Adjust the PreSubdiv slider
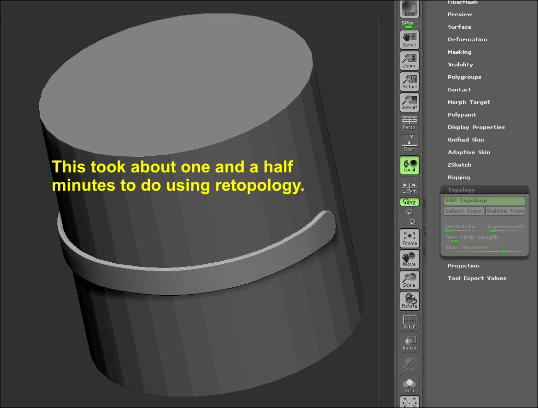The height and width of the screenshot is (408, 538). 463,228
